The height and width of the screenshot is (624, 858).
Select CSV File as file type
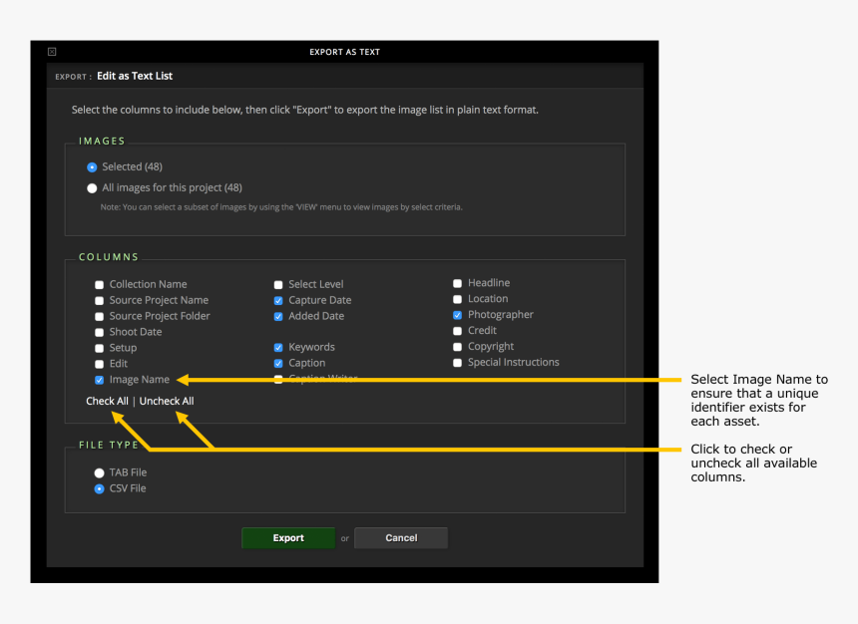[x=99, y=488]
